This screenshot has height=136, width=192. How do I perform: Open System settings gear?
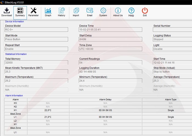tap(103, 12)
